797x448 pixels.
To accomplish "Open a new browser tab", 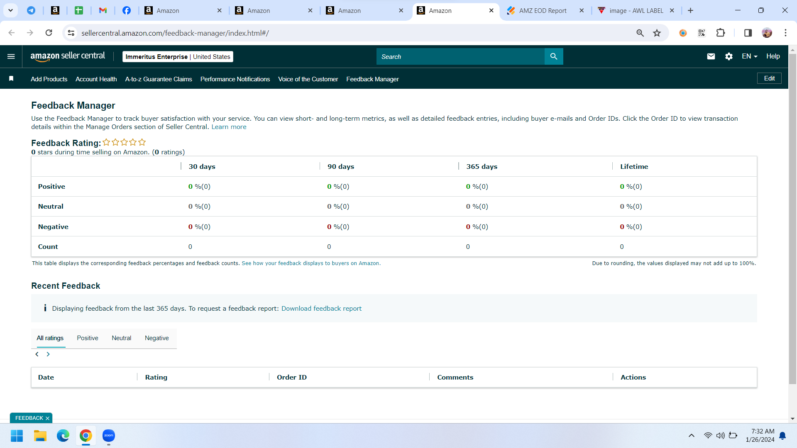I will 690,10.
